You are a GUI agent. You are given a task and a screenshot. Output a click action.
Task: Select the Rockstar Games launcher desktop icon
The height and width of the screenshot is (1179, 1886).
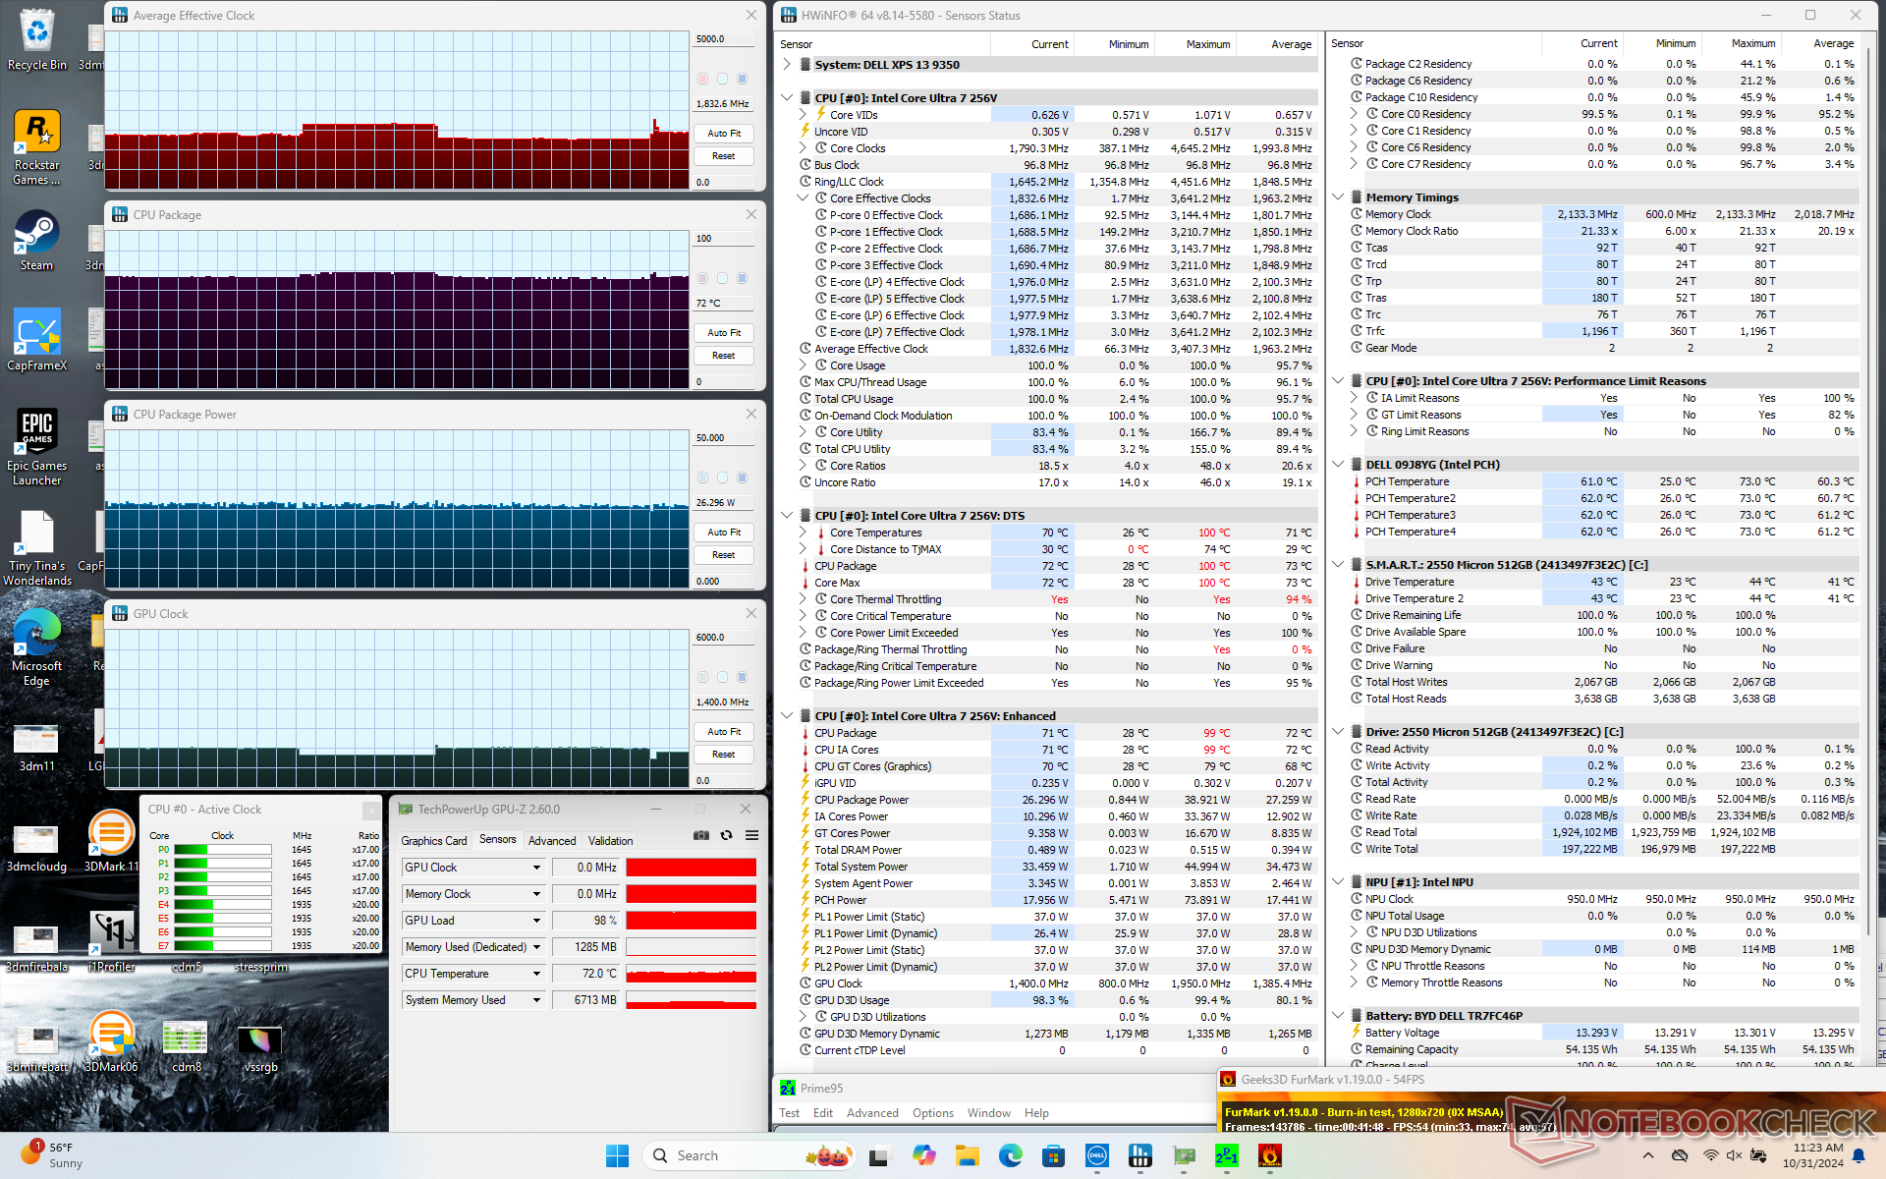[x=37, y=146]
